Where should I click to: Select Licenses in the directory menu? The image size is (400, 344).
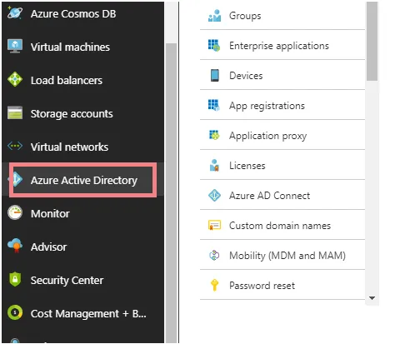(282, 165)
